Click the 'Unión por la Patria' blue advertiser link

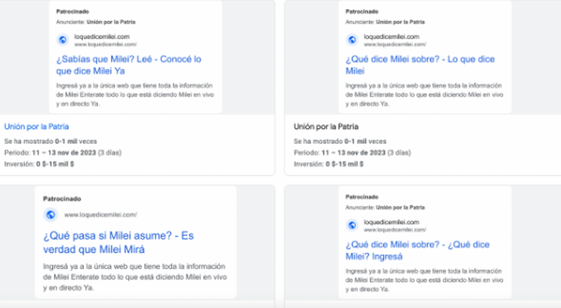[x=36, y=127]
